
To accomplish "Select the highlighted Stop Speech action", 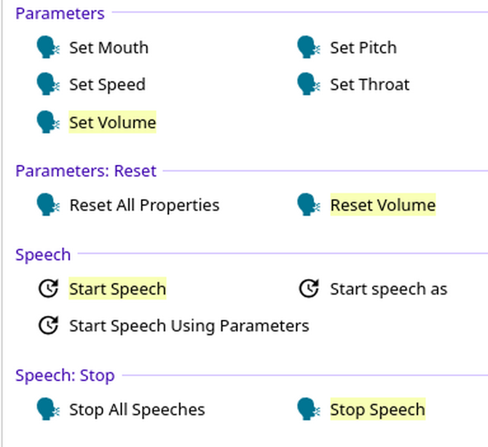I will [377, 409].
